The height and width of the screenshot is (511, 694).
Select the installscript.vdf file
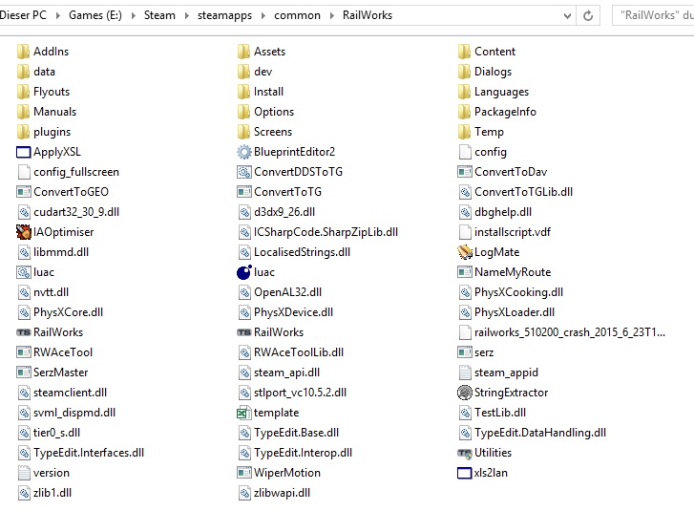(x=504, y=232)
